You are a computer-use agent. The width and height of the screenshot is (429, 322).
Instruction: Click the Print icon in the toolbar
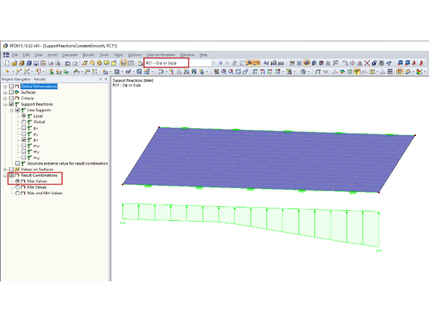click(50, 63)
